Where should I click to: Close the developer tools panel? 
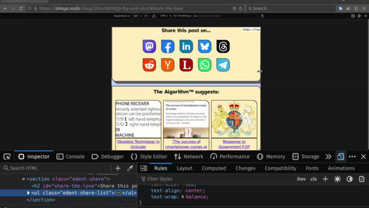363,156
